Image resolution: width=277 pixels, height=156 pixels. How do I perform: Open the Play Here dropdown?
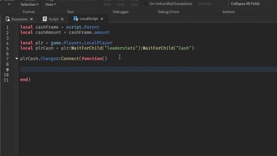(51, 4)
